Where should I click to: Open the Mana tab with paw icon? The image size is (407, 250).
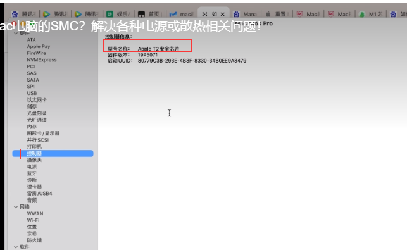[x=245, y=14]
